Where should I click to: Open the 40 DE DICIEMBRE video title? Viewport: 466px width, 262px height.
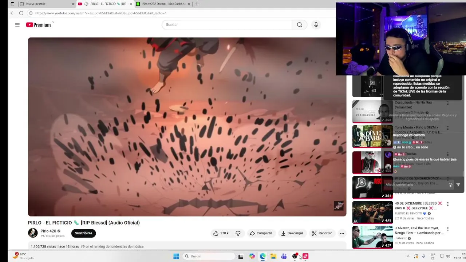[418, 206]
